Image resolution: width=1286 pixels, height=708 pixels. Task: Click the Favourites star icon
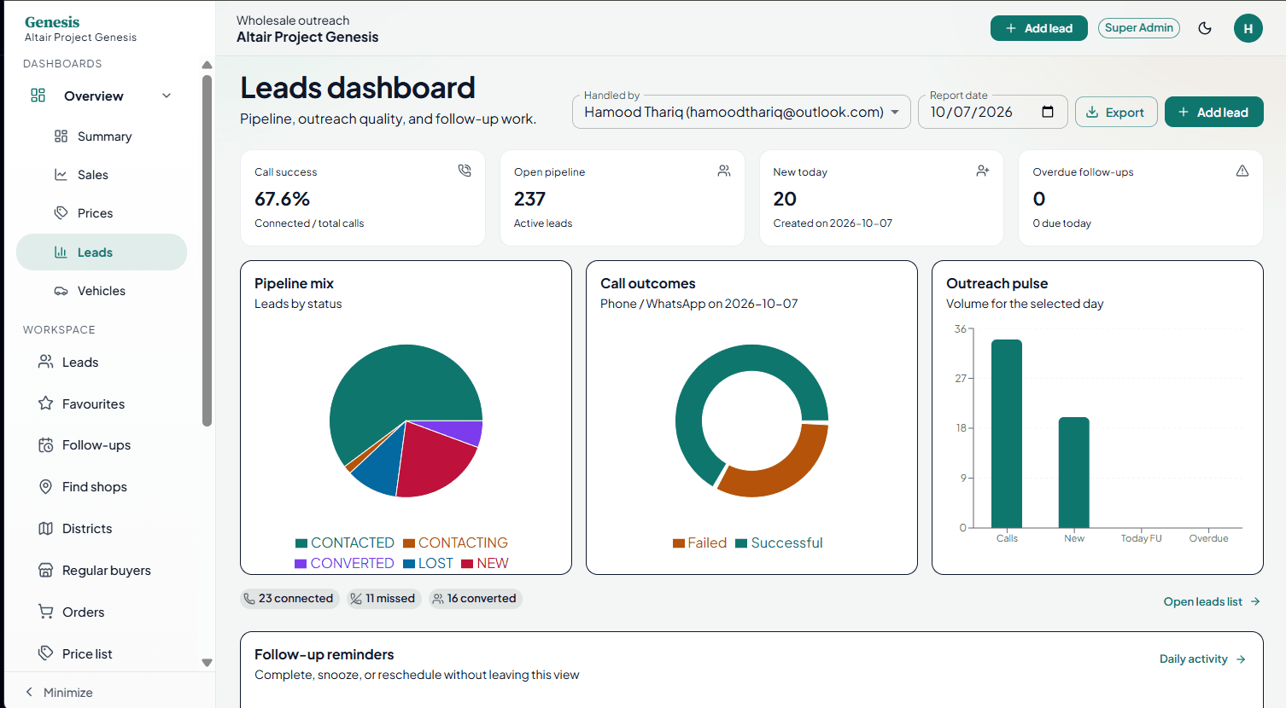(x=45, y=403)
